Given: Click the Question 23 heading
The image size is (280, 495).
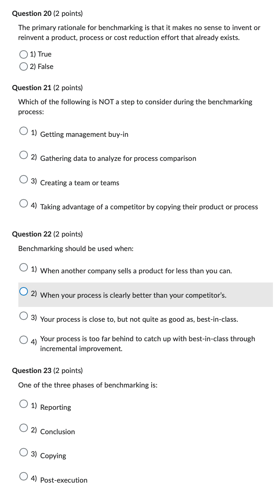Looking at the screenshot, I should (32, 371).
